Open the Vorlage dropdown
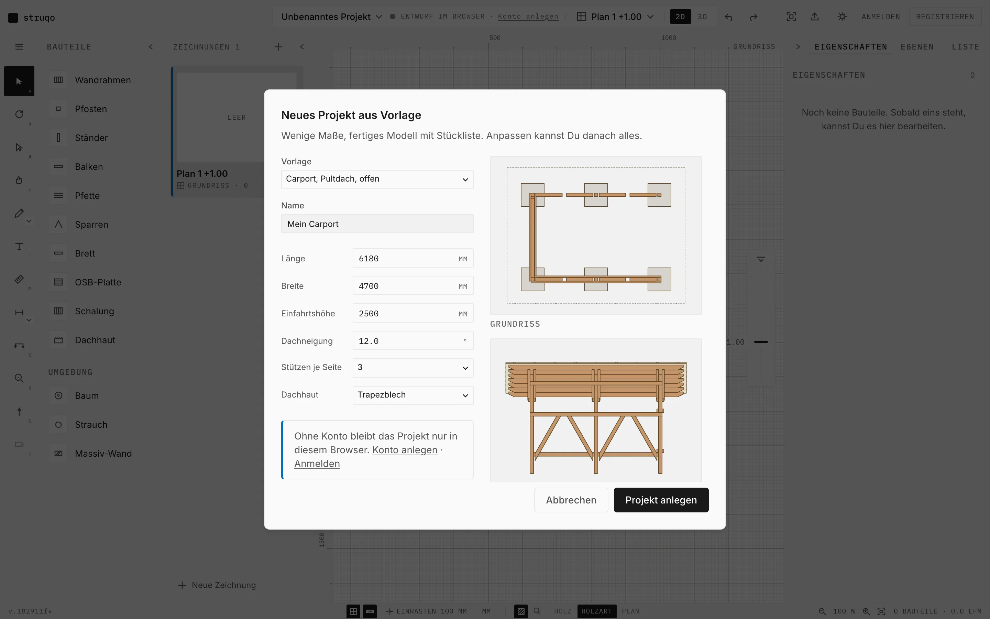 pyautogui.click(x=377, y=179)
